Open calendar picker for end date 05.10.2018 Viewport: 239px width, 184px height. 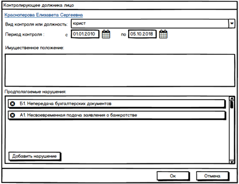[x=163, y=34]
